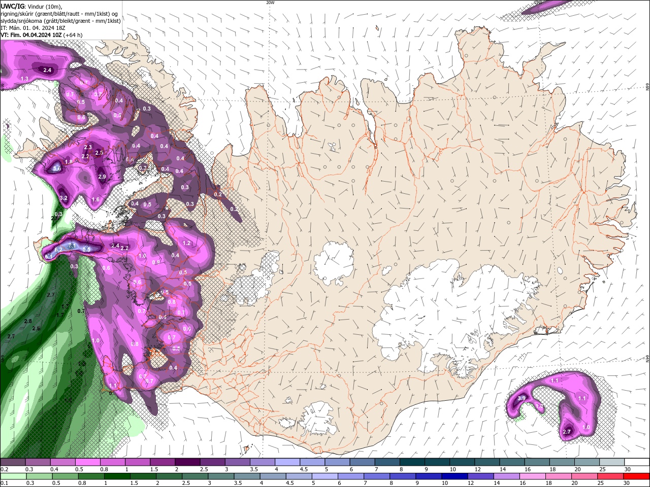Click the 5.7 snowfall value on the map
This screenshot has width=650, height=487.
[x=57, y=168]
